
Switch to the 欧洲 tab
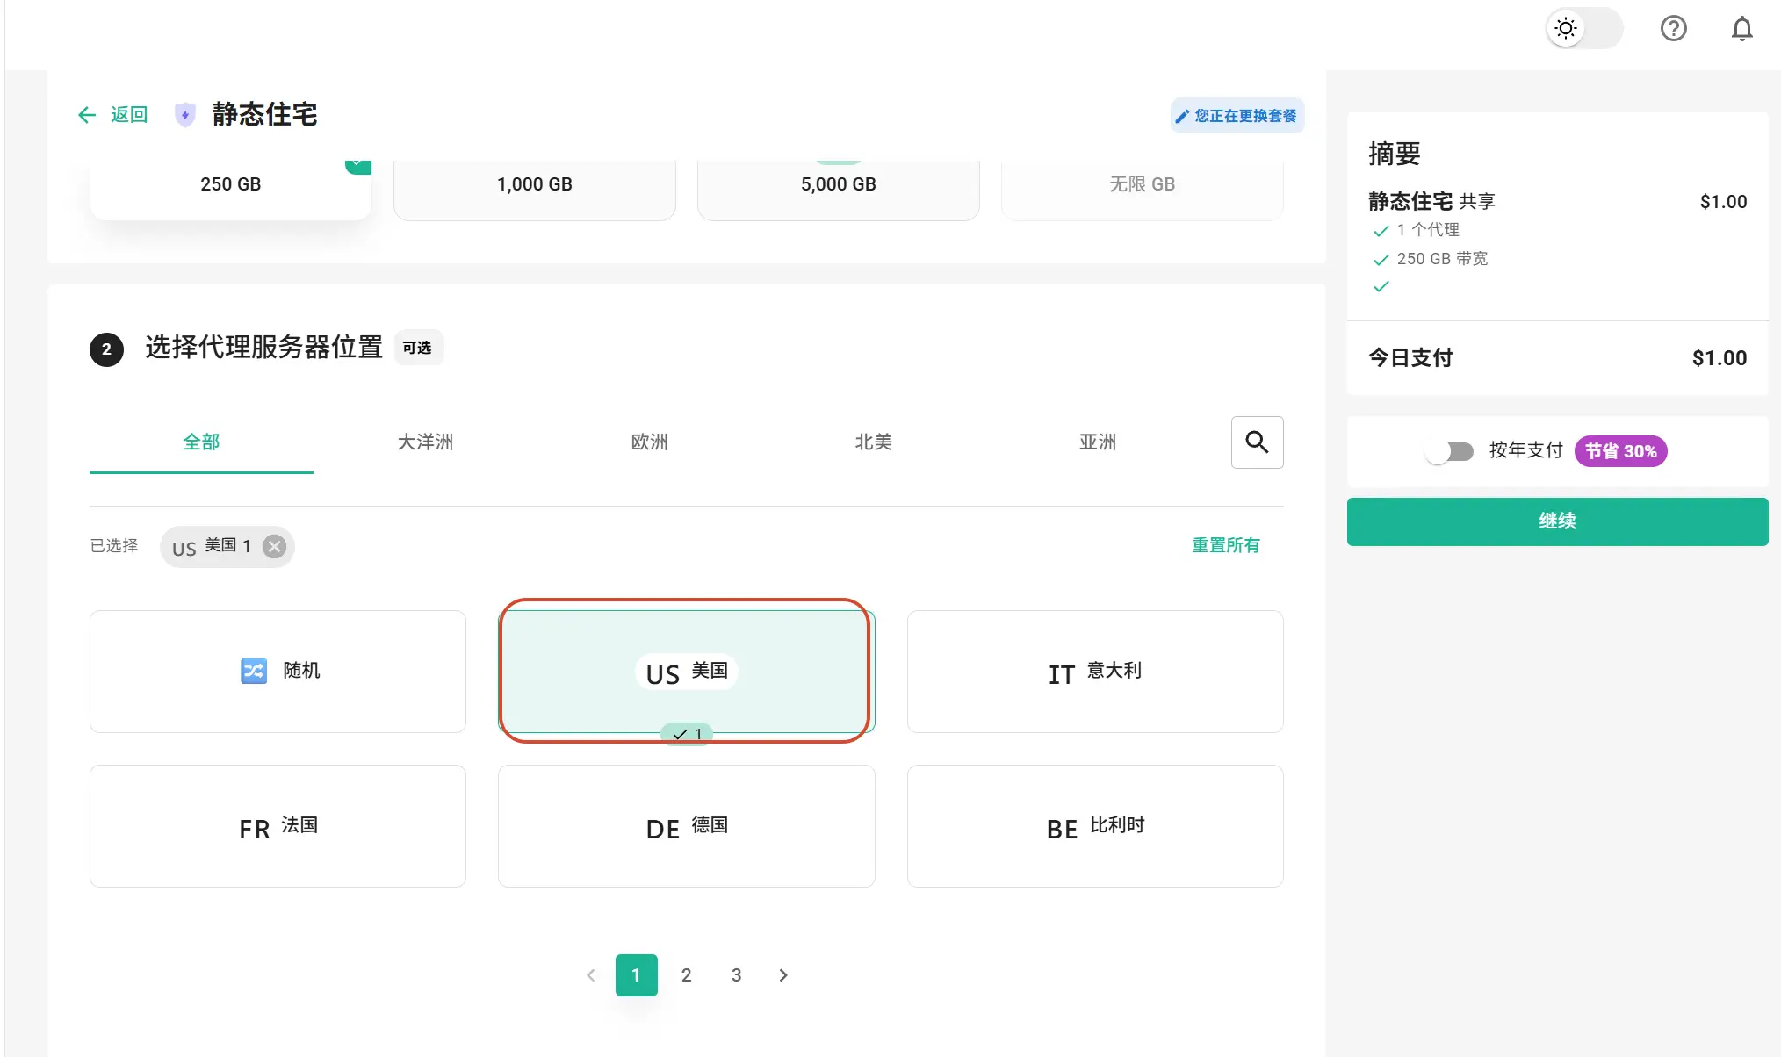click(649, 442)
